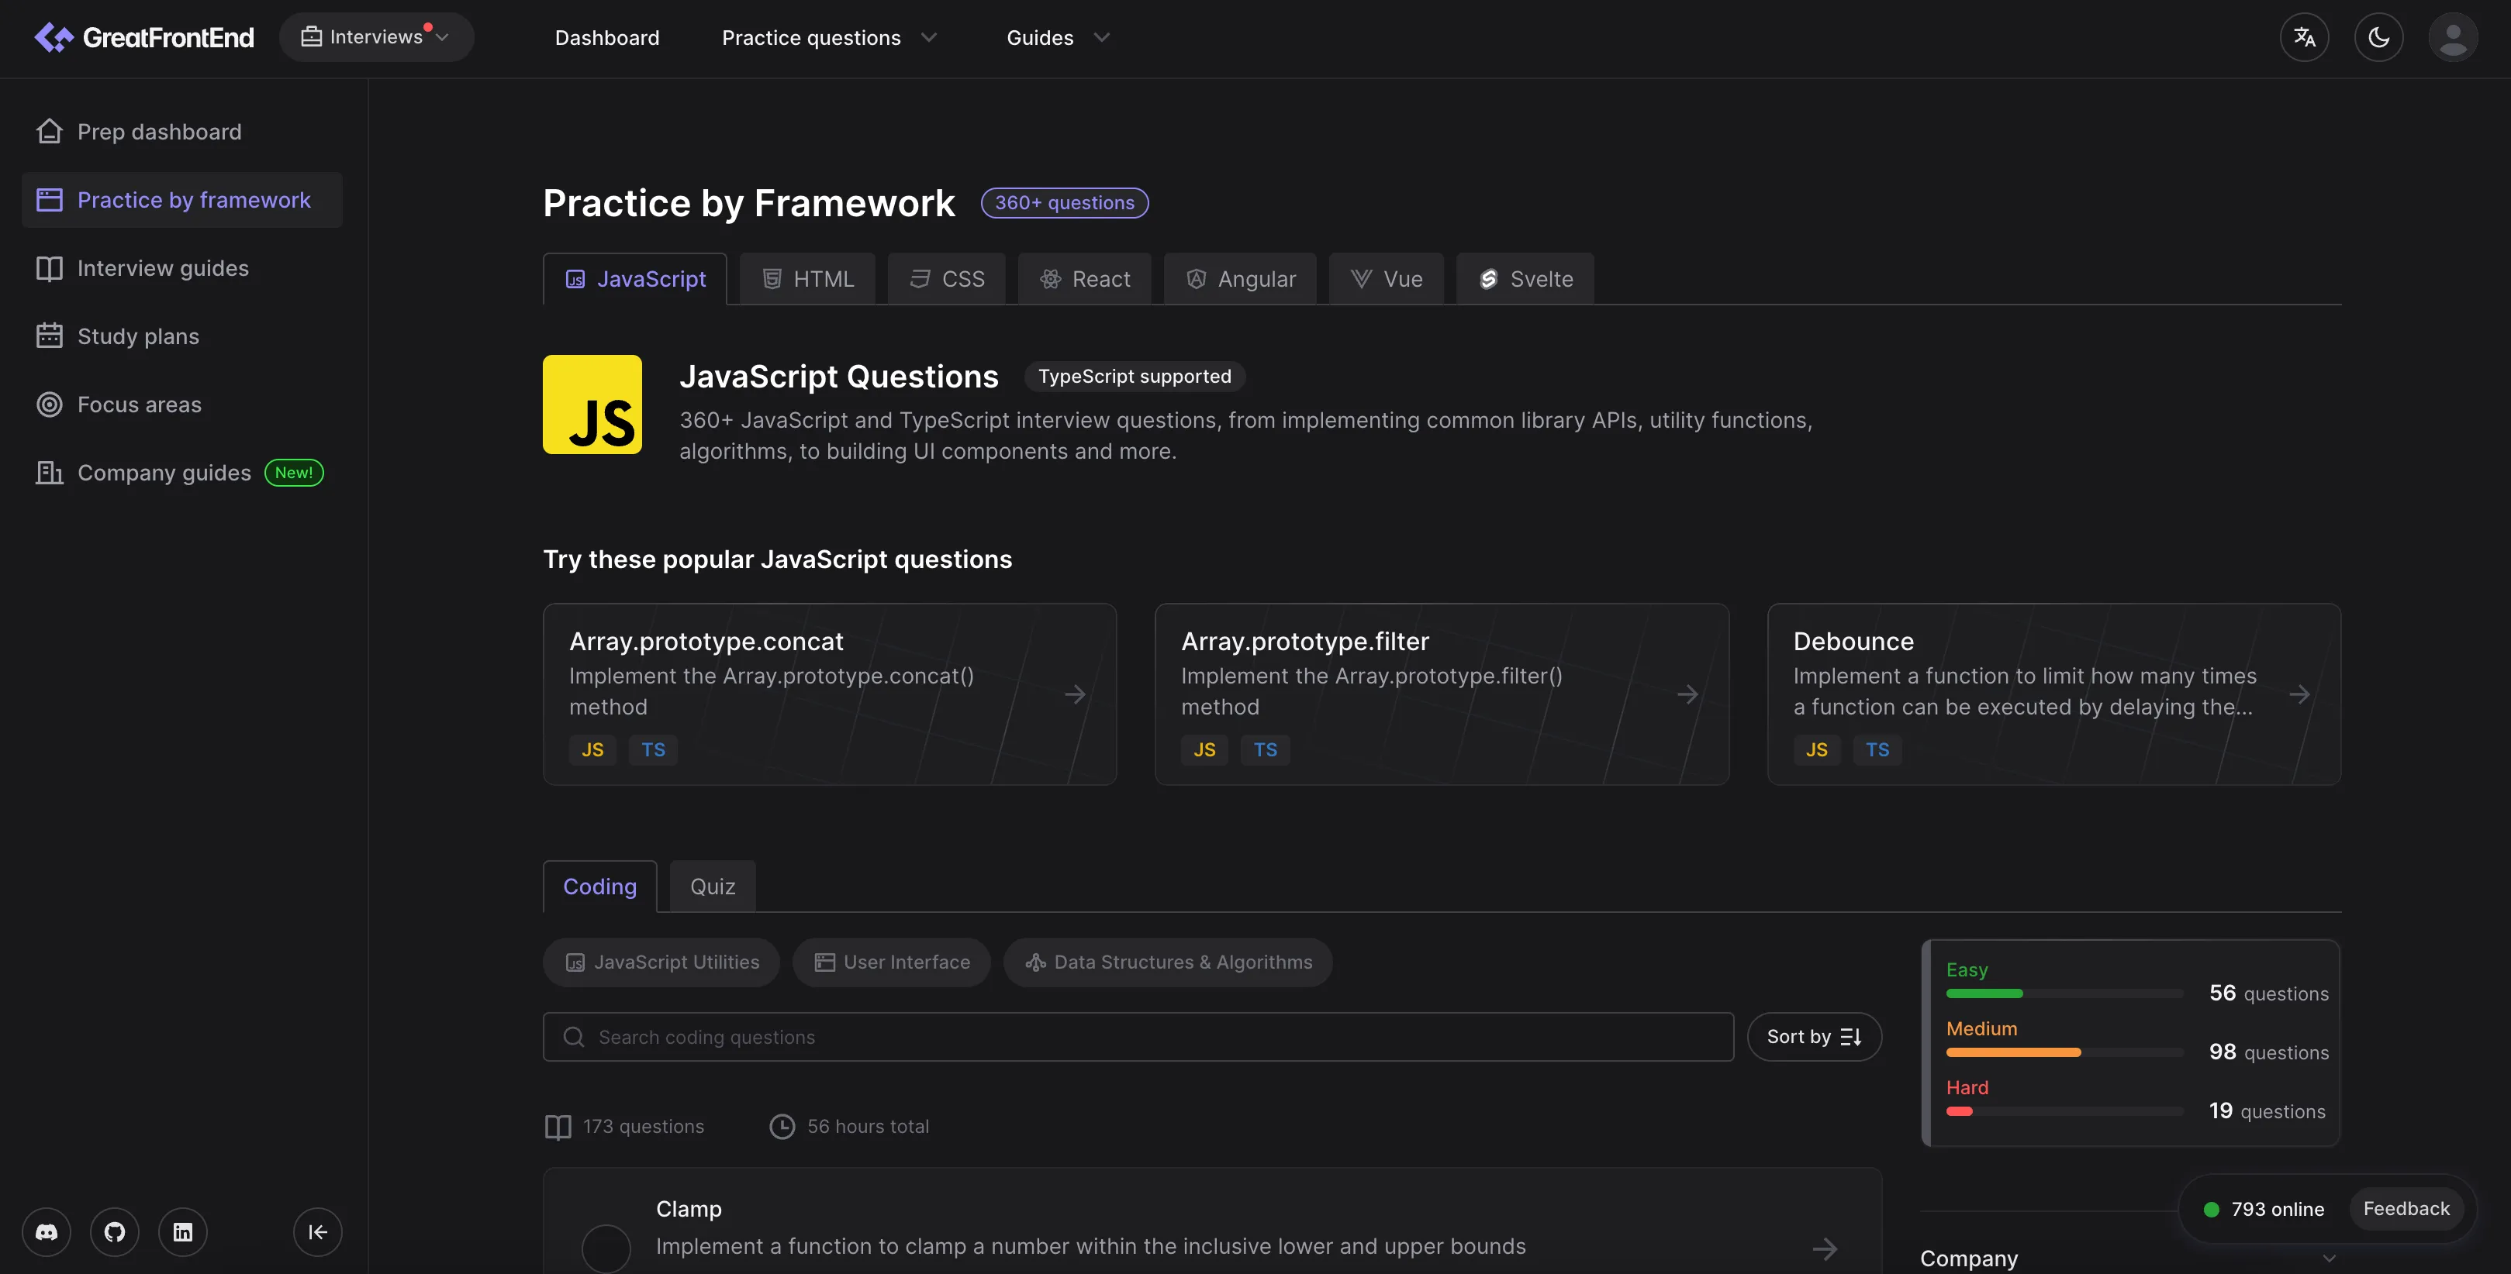Toggle dark mode moon icon
2511x1274 pixels.
point(2378,37)
